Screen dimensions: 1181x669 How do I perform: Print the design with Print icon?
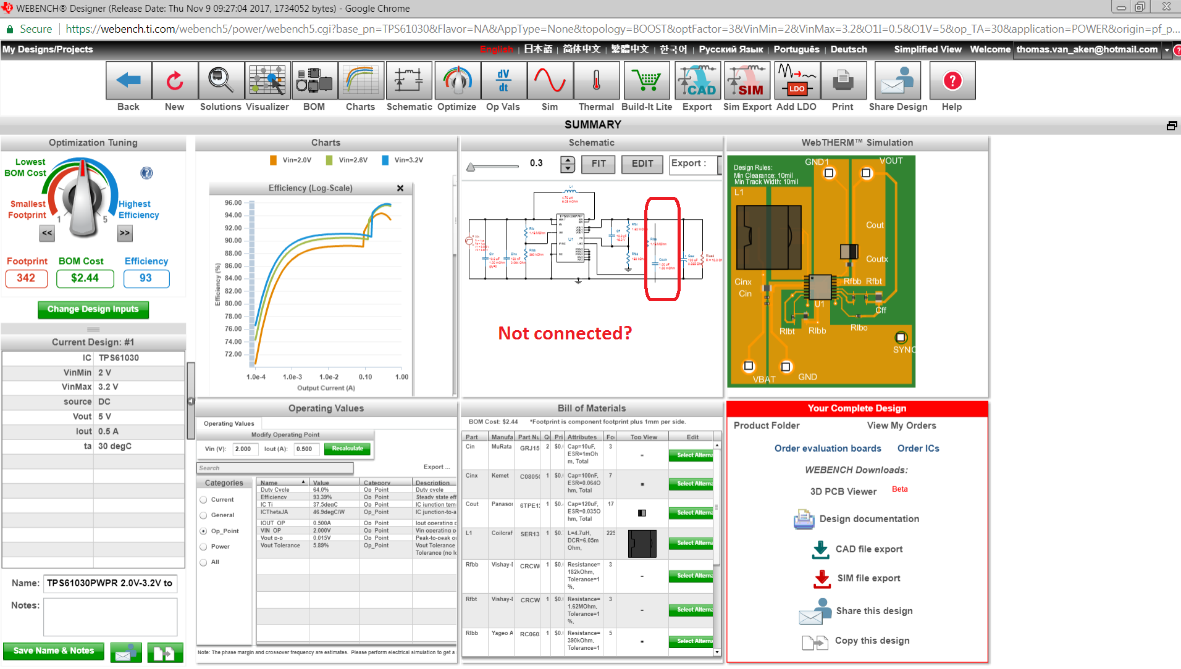pos(843,81)
